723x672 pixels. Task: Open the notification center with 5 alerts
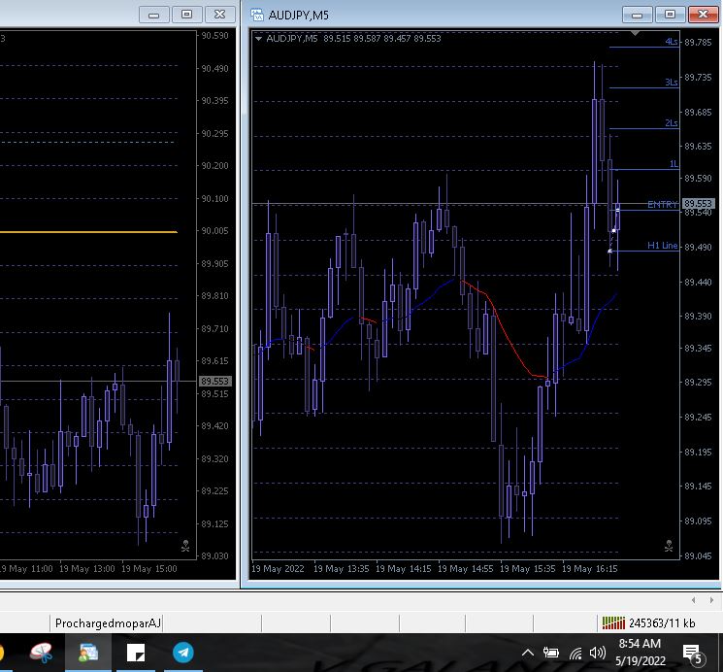[692, 653]
